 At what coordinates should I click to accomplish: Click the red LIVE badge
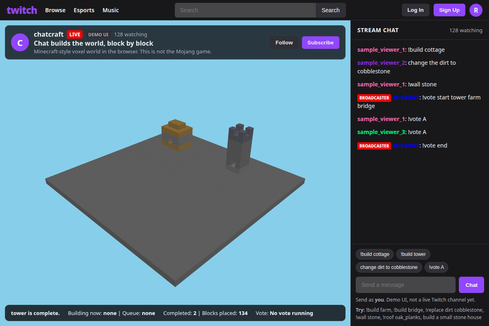75,35
